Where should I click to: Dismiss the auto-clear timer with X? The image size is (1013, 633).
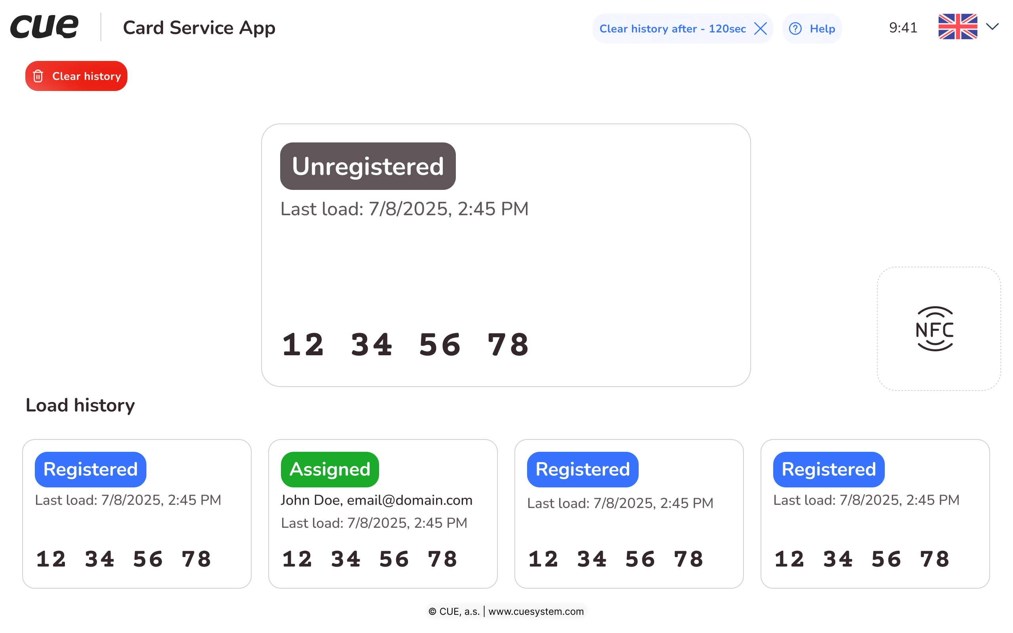click(x=760, y=29)
